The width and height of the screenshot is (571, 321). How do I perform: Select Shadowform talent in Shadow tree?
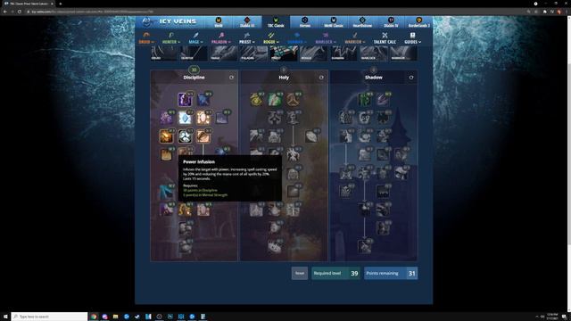click(x=365, y=210)
